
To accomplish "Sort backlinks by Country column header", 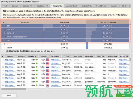I will [44, 56].
